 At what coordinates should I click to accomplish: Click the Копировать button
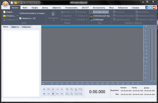(x=53, y=15)
